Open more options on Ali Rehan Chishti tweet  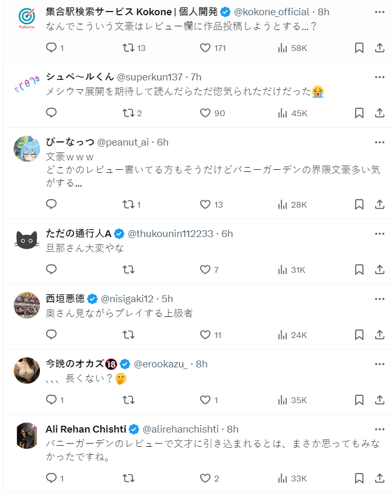point(379,429)
